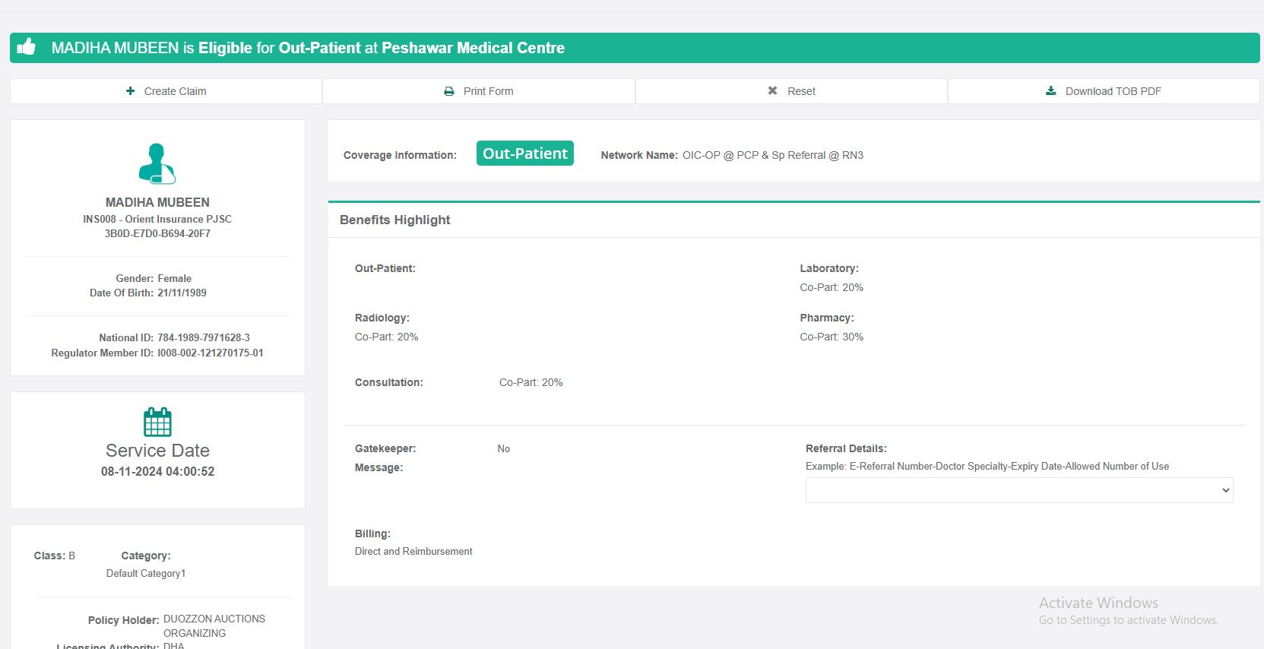Click the service date timestamp 08-11-2024
This screenshot has width=1264, height=649.
(x=157, y=471)
